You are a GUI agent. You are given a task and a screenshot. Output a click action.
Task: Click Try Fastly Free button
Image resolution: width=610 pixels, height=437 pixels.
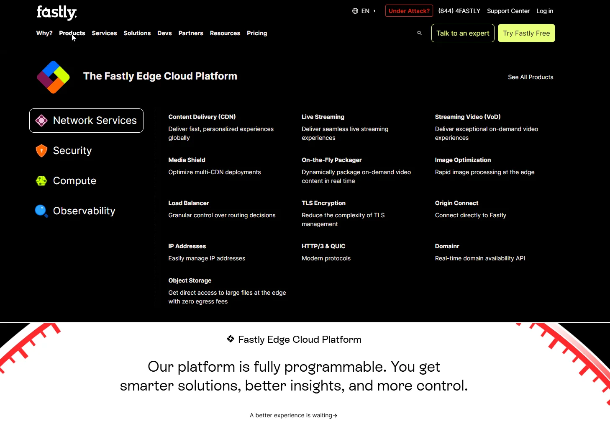(x=526, y=33)
